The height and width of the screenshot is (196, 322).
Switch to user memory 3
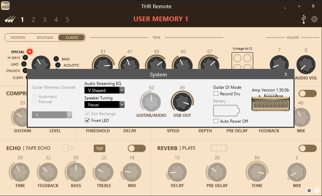coord(45,20)
